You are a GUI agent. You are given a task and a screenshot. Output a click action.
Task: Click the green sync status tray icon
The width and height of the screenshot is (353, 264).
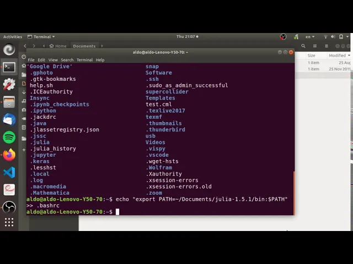(296, 37)
